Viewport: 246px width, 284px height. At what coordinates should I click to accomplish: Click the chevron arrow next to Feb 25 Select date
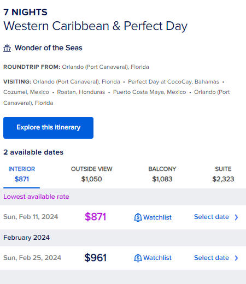coord(236,258)
